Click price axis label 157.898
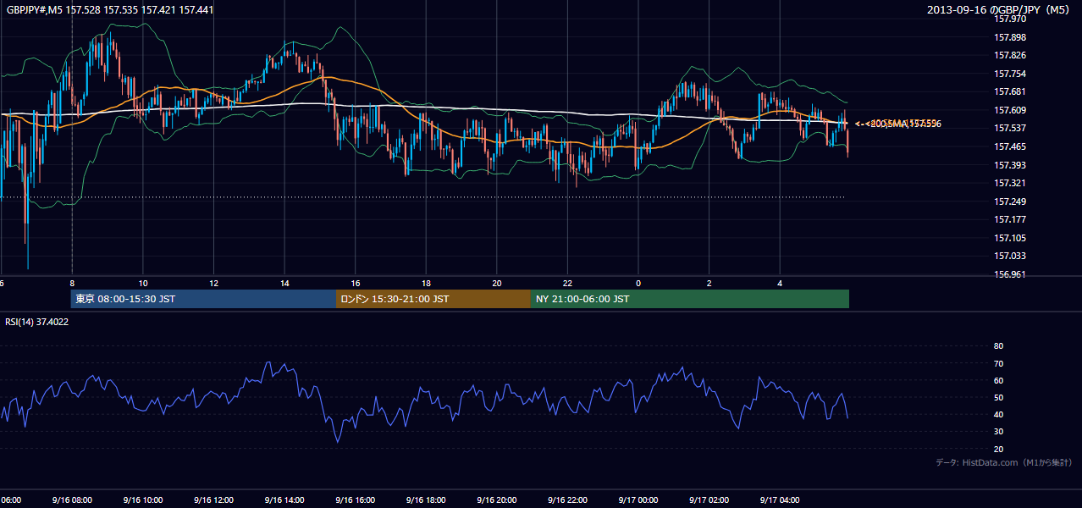Viewport: 1082px width, 508px height. pos(1011,37)
